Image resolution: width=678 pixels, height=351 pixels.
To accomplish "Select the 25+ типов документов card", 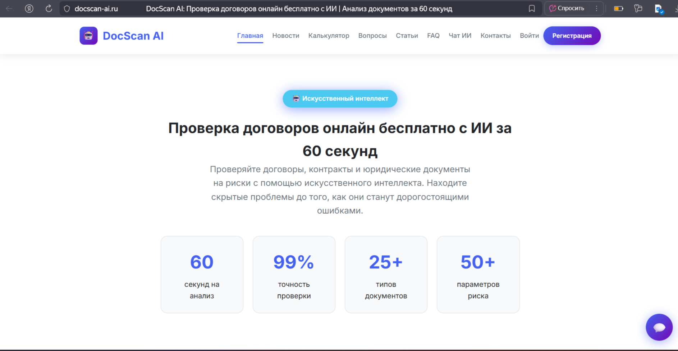I will [x=386, y=274].
